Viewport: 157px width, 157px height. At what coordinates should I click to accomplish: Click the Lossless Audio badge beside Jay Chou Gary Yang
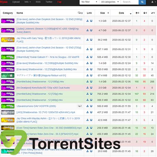point(8,40)
